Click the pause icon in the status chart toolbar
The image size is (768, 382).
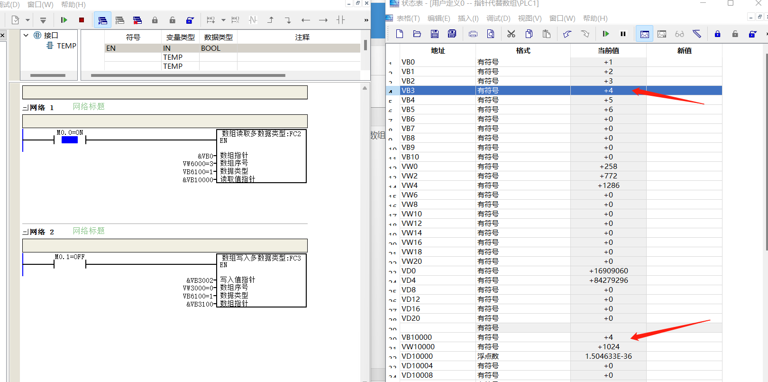(x=623, y=34)
